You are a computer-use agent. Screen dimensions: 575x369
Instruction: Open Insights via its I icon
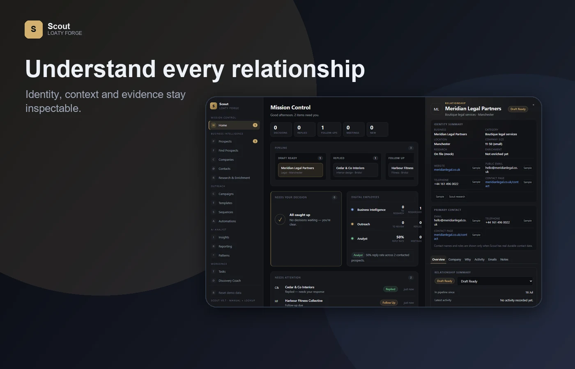click(214, 237)
